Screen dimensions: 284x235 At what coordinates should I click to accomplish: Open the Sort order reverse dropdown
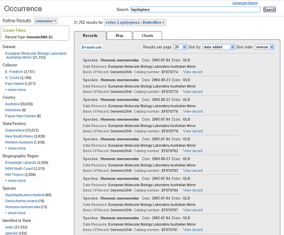[x=264, y=47]
